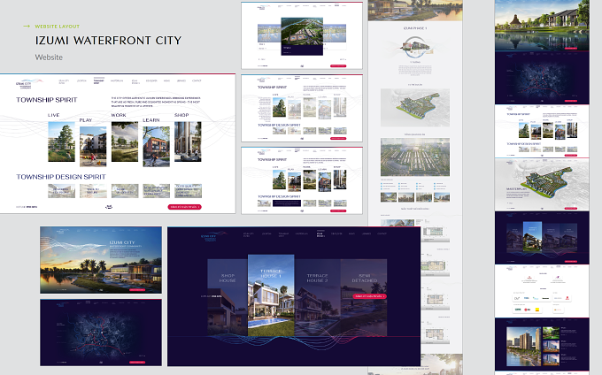Click the partner logos row in the right column white section

[x=542, y=298]
